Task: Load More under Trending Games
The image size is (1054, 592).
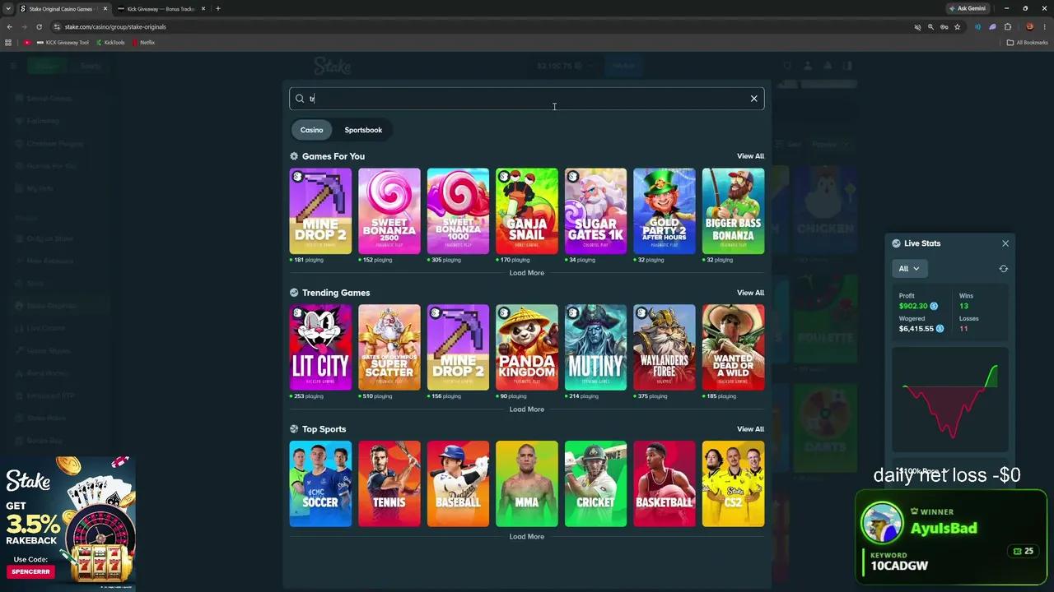Action: tap(527, 409)
